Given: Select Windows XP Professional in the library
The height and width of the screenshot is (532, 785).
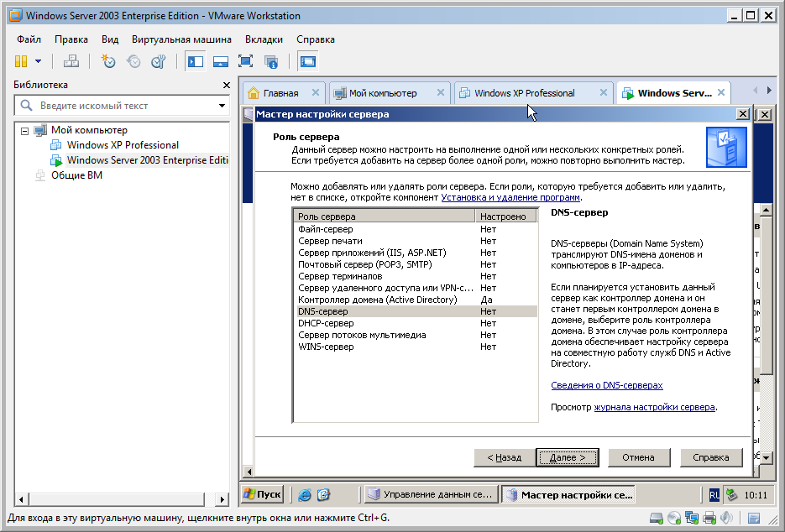Looking at the screenshot, I should click(123, 145).
